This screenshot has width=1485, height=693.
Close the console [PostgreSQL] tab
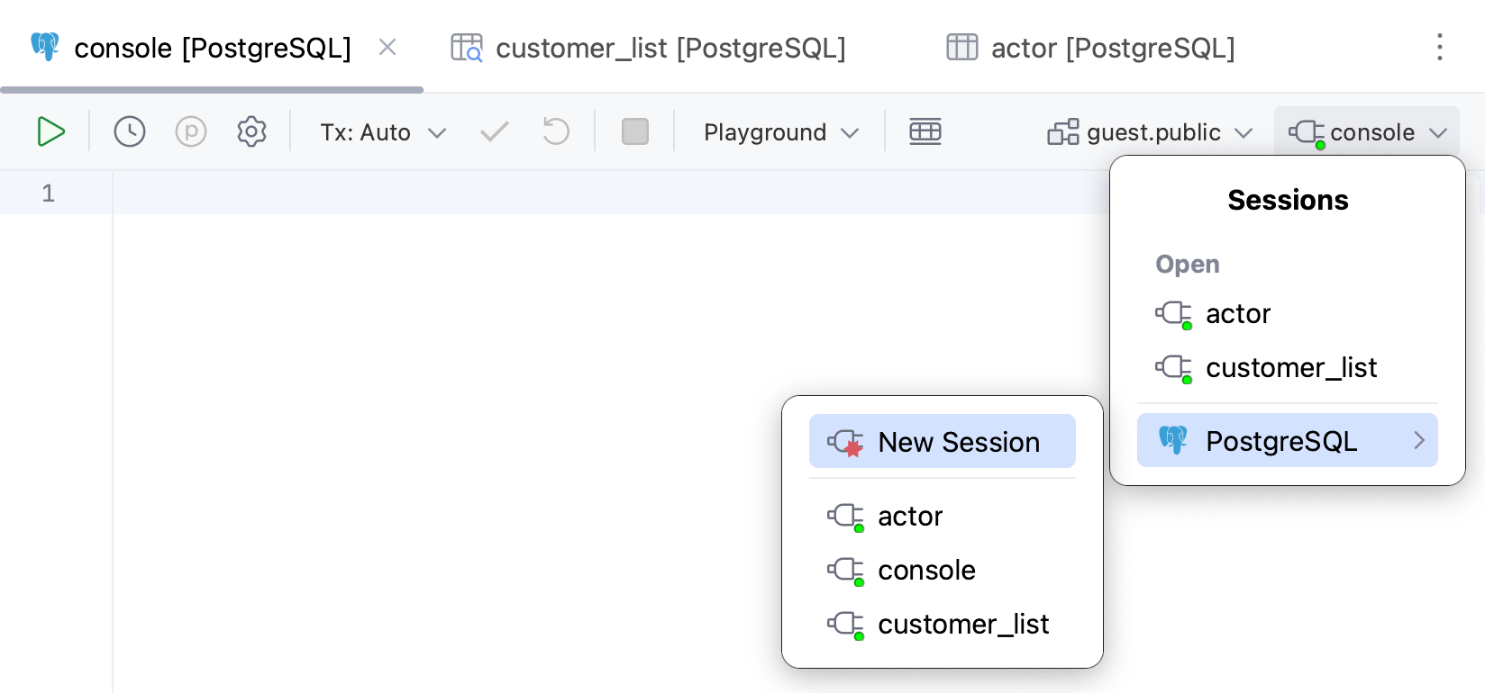point(387,48)
